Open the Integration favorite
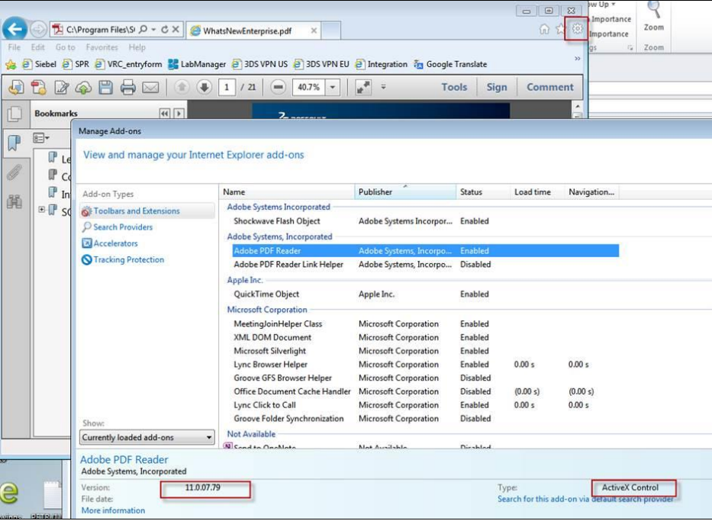Image resolution: width=712 pixels, height=521 pixels. coord(381,64)
